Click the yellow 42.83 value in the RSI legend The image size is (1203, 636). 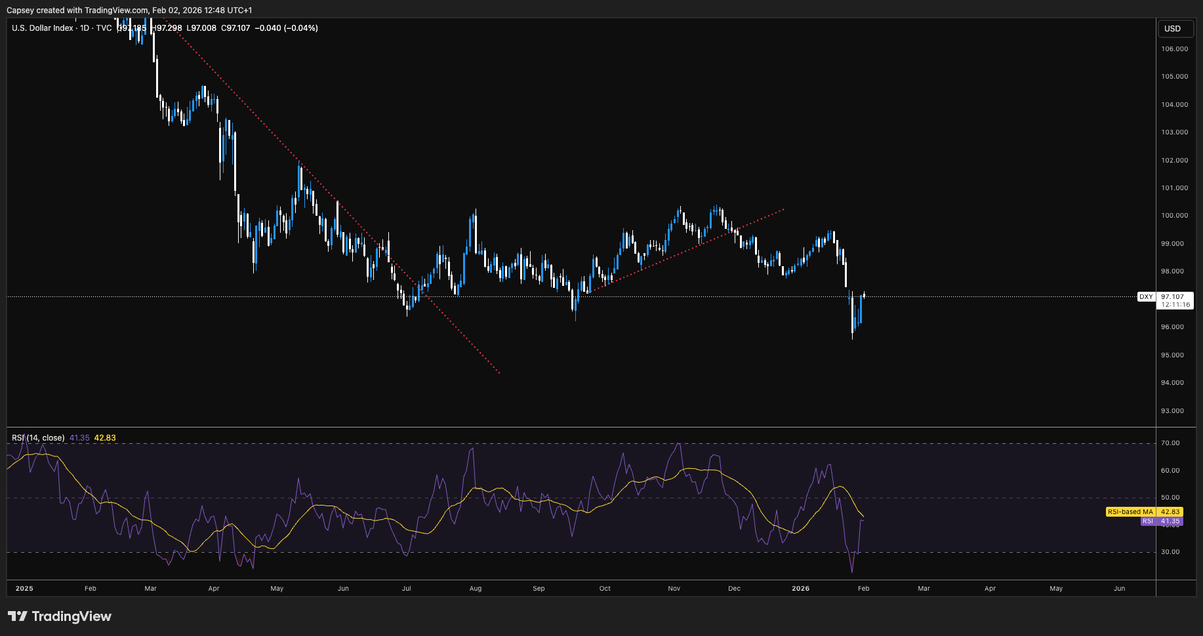pos(105,438)
